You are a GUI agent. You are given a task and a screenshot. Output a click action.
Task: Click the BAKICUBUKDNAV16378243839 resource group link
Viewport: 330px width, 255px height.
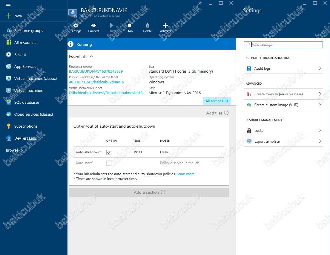click(x=96, y=71)
